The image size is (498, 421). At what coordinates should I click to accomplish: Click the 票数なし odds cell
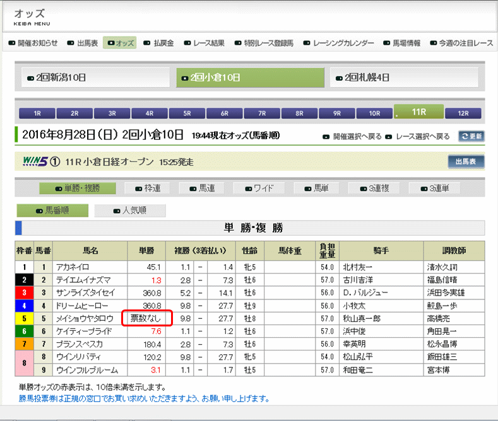146,319
